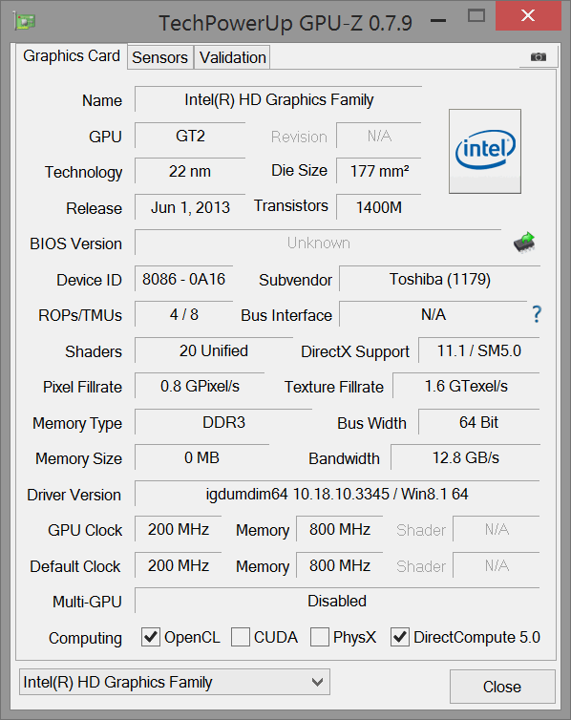Click the BIOS upload chip icon
This screenshot has height=720, width=571.
click(x=524, y=242)
